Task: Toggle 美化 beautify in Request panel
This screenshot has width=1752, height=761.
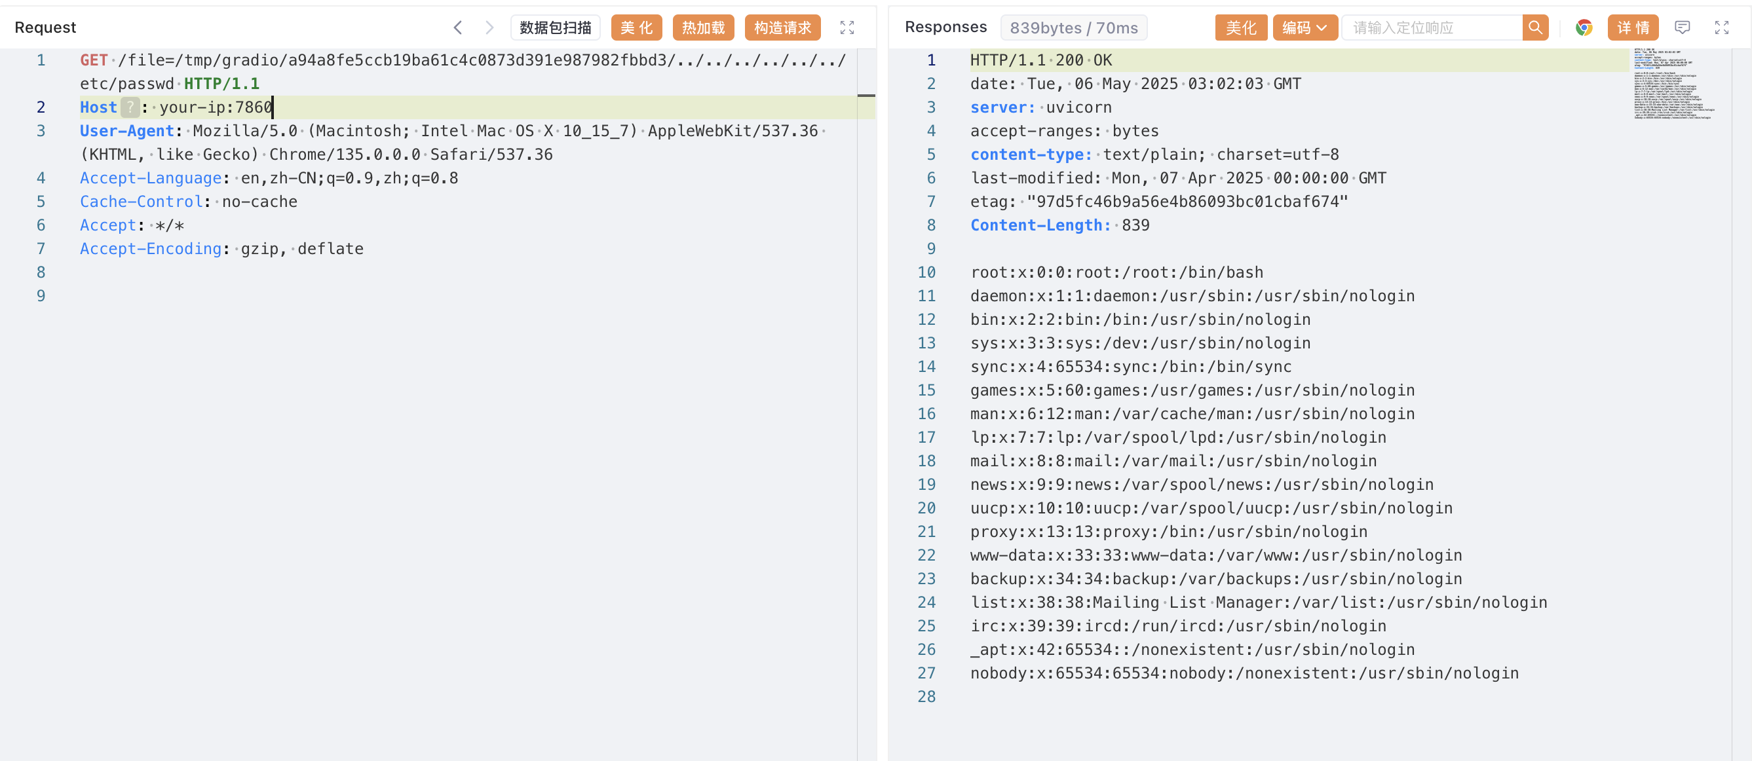Action: click(636, 28)
